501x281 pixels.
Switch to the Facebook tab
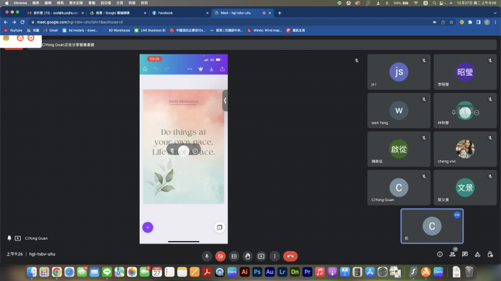(x=180, y=13)
